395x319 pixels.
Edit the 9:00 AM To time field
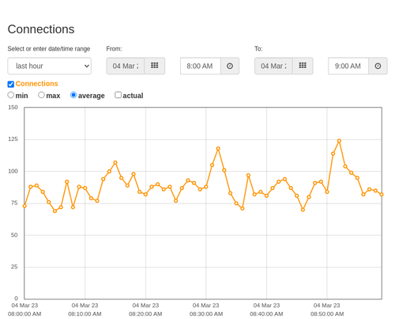(x=348, y=66)
